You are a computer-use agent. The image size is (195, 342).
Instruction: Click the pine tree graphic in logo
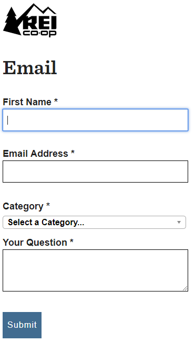pos(12,21)
